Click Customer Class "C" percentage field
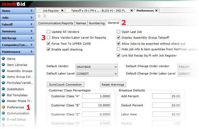Image resolution: width=199 pixels, height=129 pixels. click(96, 114)
